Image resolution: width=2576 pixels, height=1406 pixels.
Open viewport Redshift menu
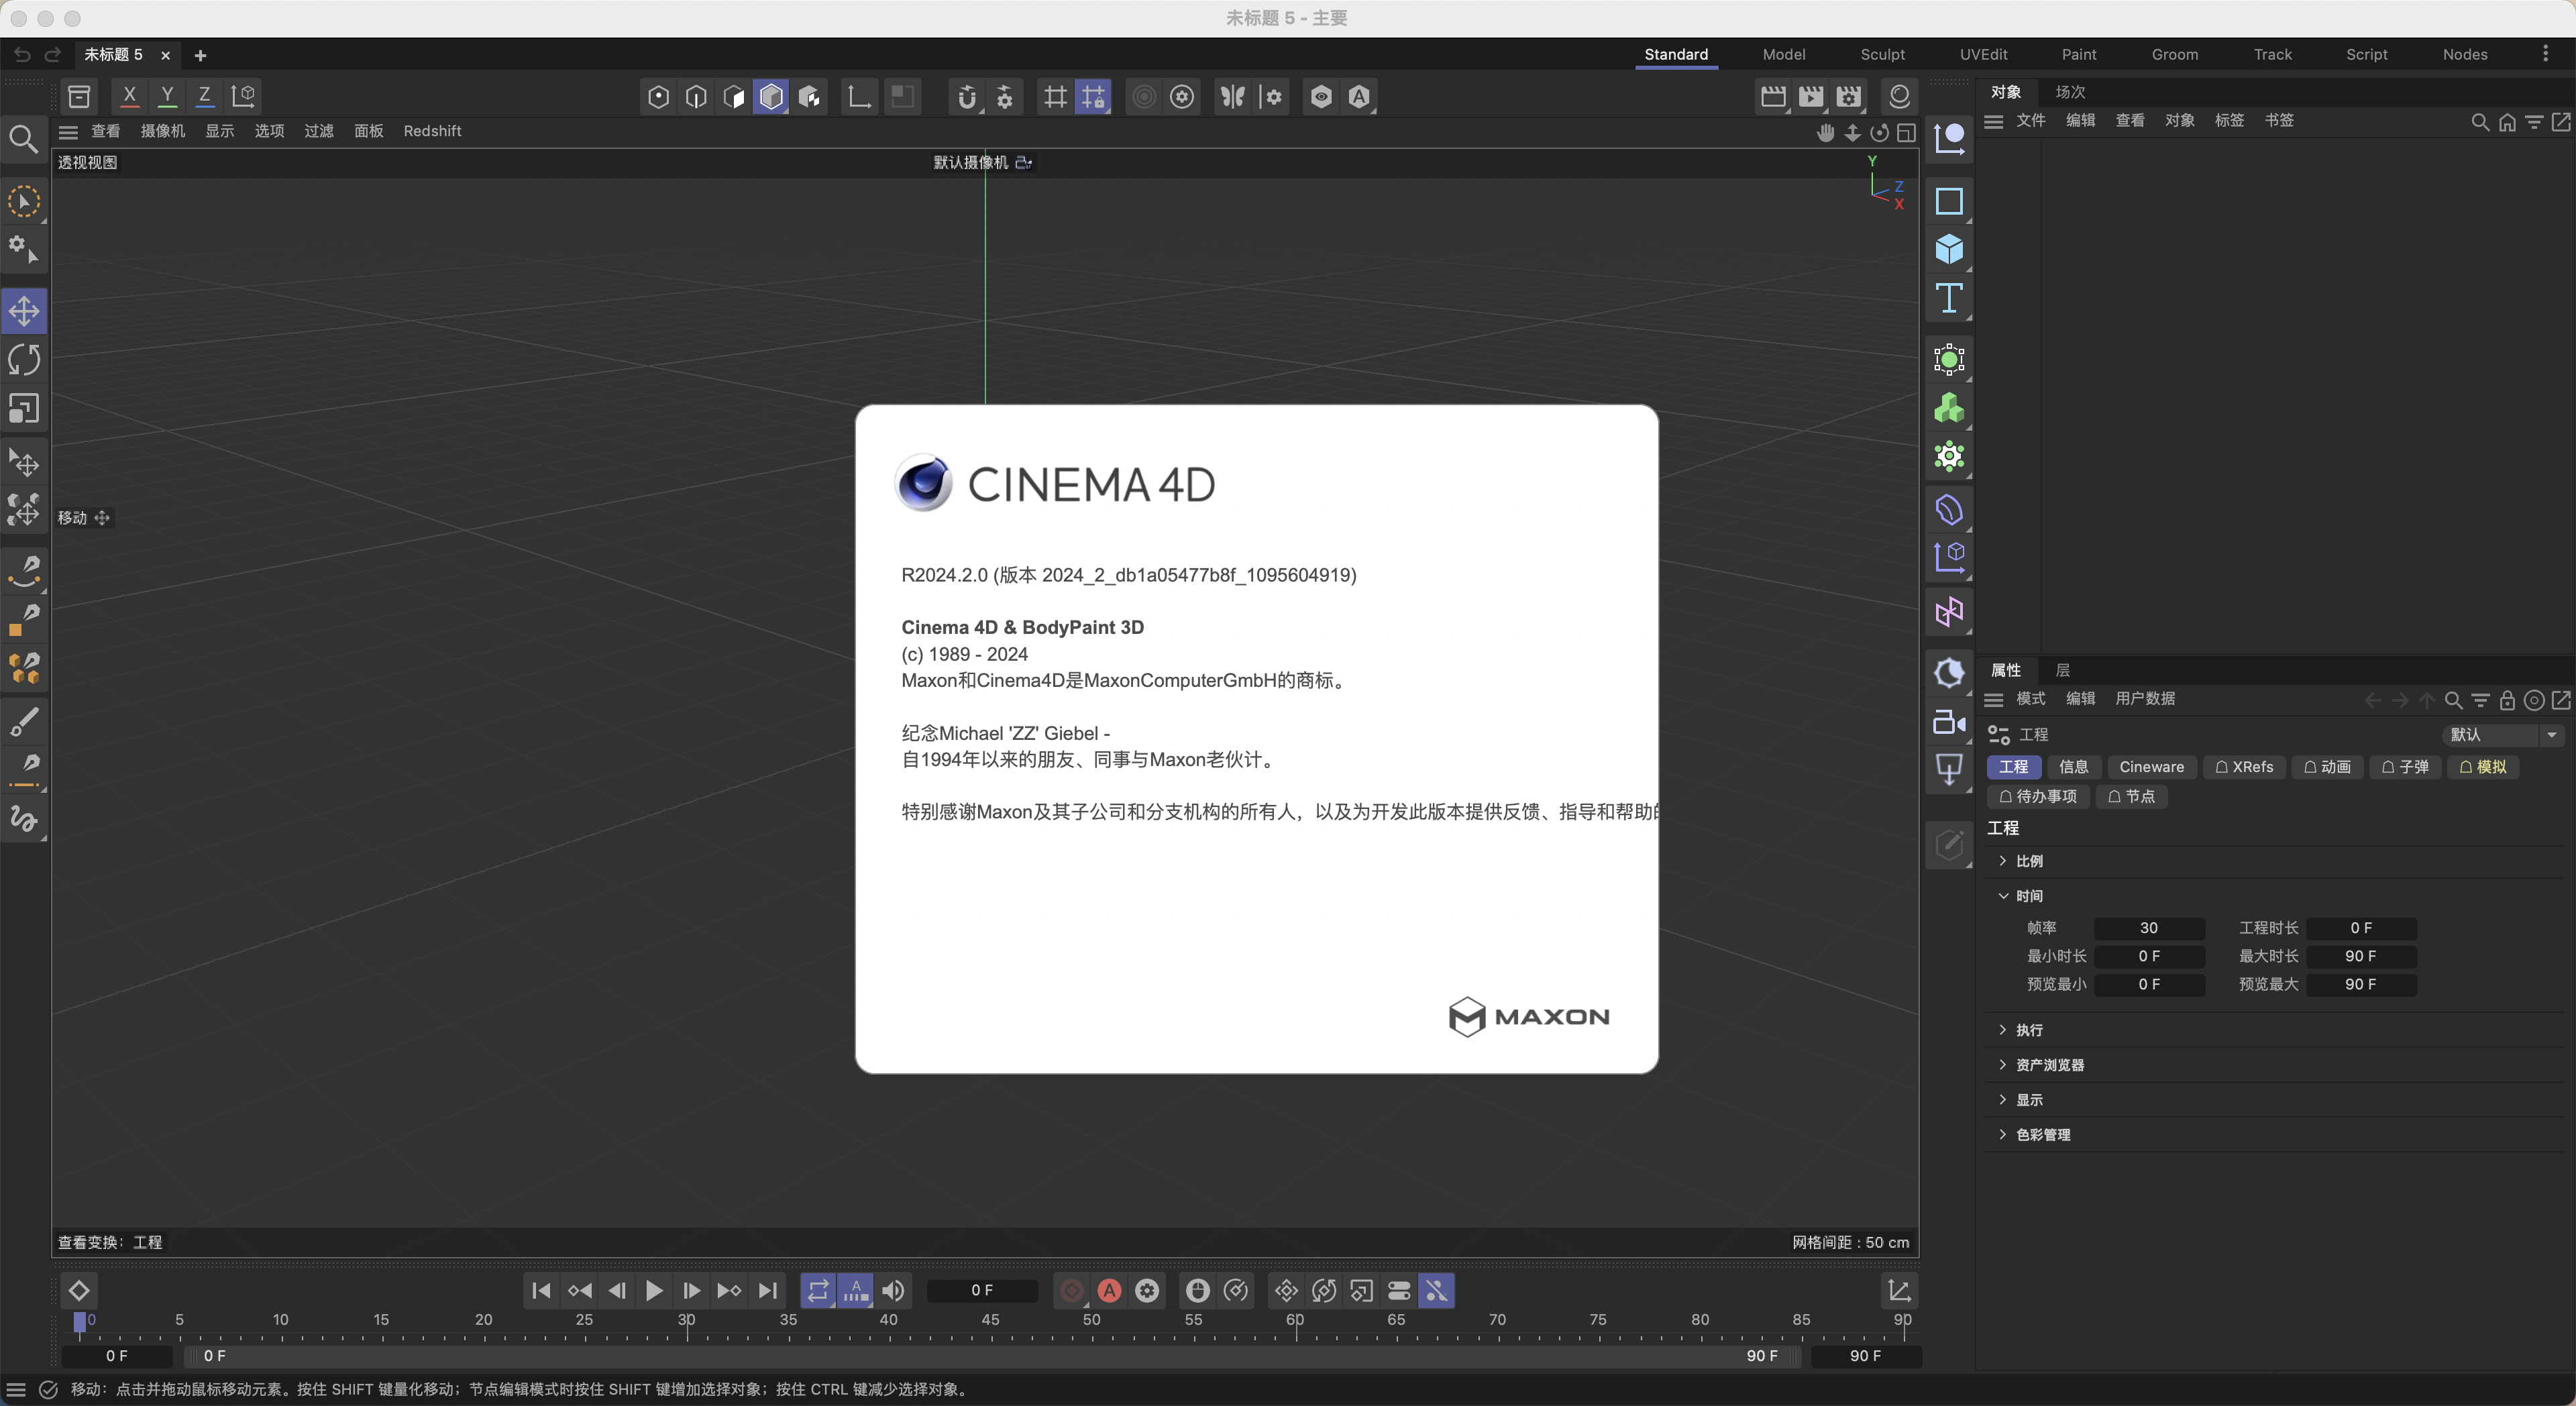(432, 131)
